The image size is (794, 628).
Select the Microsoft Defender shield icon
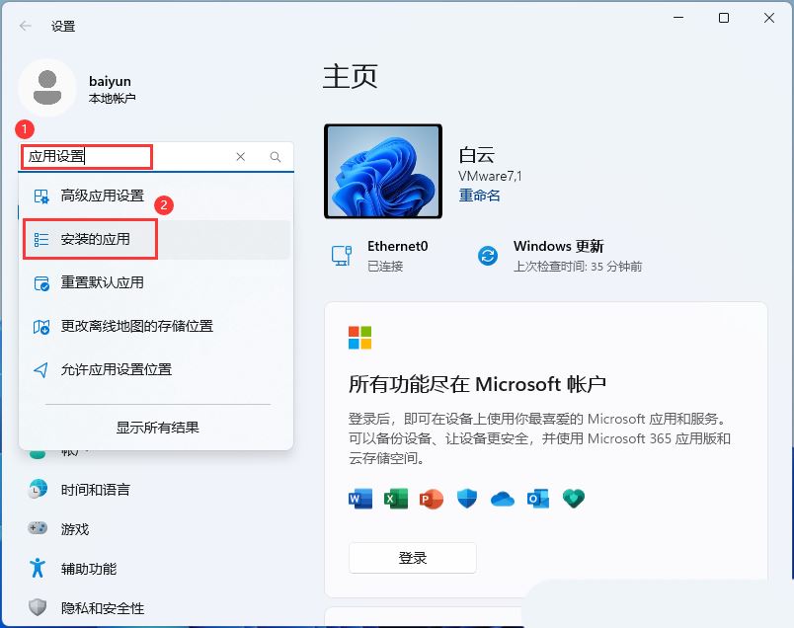pos(465,500)
